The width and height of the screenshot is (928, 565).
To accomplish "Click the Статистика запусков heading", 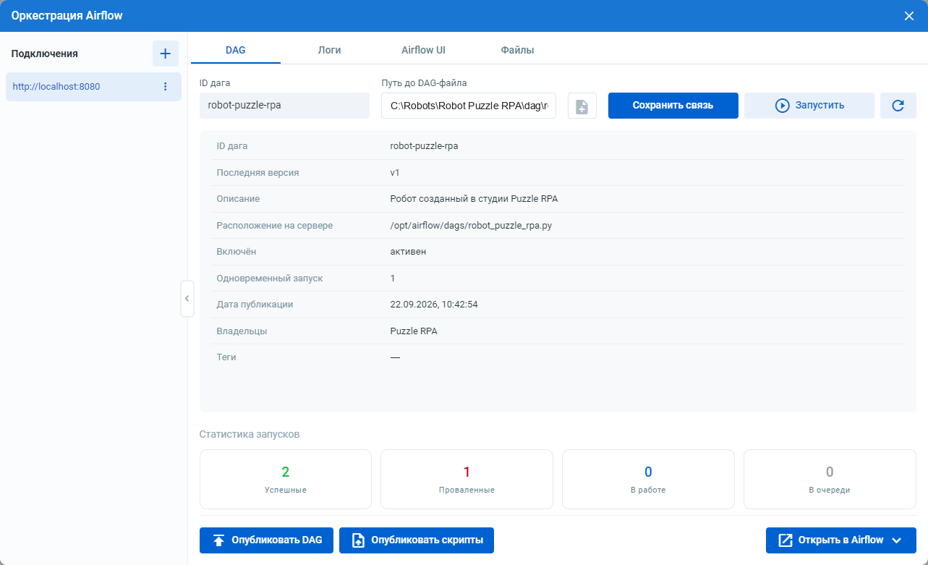I will pos(250,435).
